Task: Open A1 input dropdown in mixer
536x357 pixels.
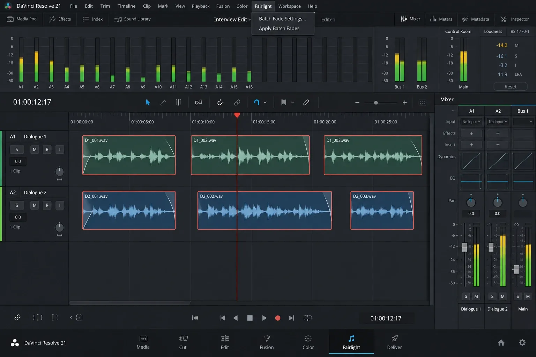Action: (x=471, y=122)
